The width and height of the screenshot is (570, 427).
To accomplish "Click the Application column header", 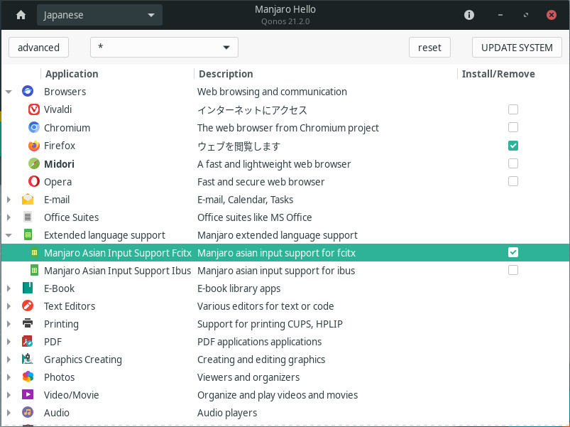I will pos(72,74).
